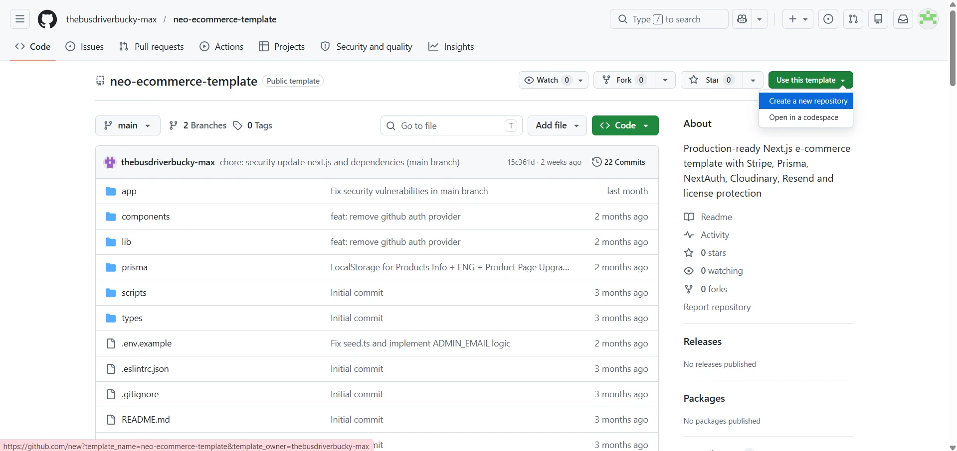Viewport: 957px width, 451px height.
Task: Open the app folder
Action: click(x=129, y=191)
